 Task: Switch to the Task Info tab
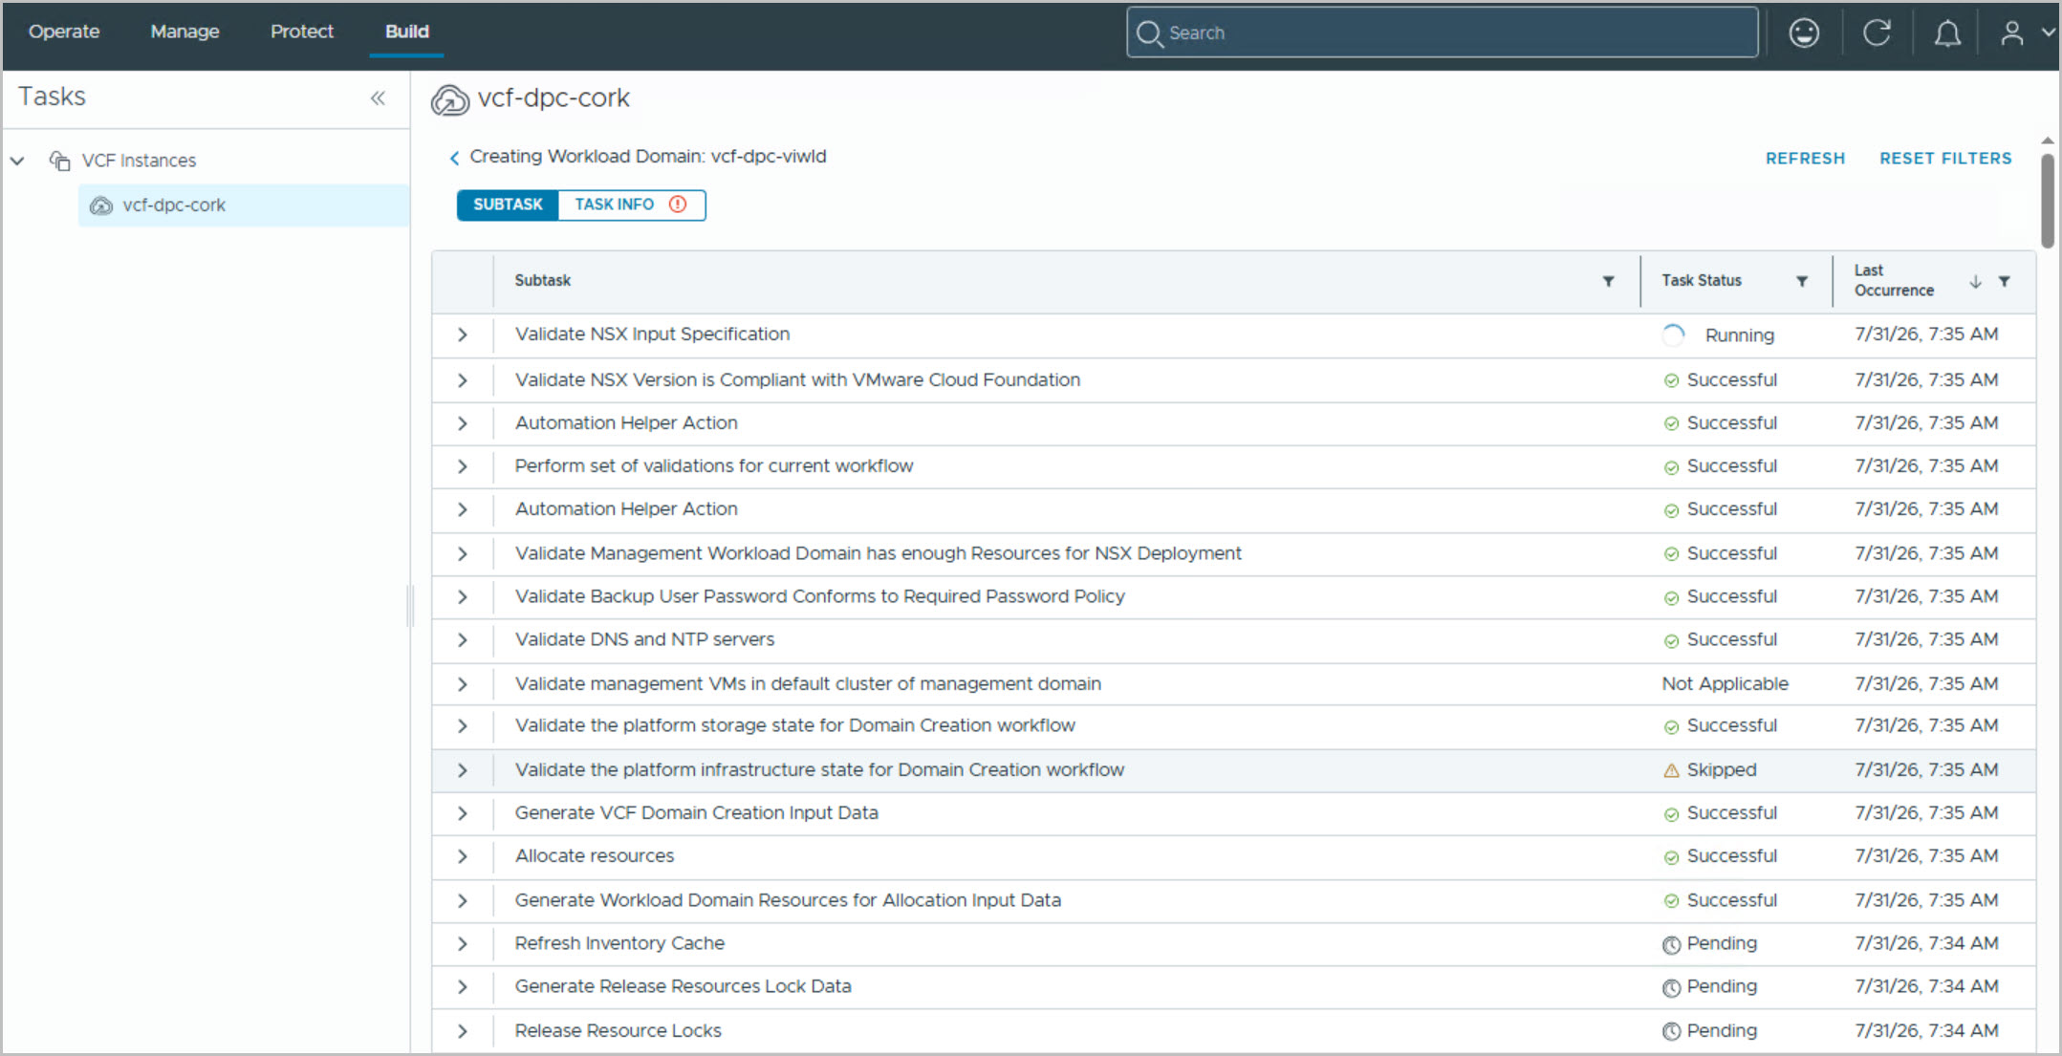[x=632, y=205]
